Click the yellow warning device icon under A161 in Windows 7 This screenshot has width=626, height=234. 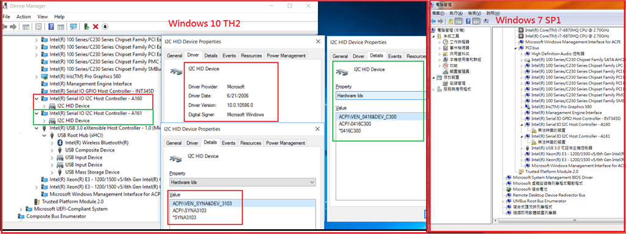coord(534,142)
